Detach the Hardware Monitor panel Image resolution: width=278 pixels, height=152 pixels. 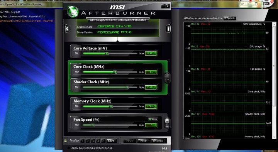pos(229,18)
